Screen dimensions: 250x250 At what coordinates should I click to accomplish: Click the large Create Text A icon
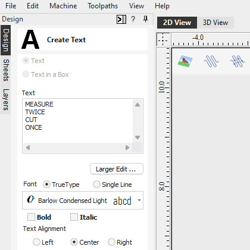pos(30,39)
